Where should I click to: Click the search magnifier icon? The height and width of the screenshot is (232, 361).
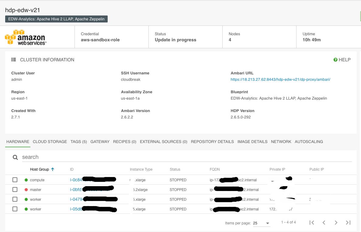coord(15,157)
